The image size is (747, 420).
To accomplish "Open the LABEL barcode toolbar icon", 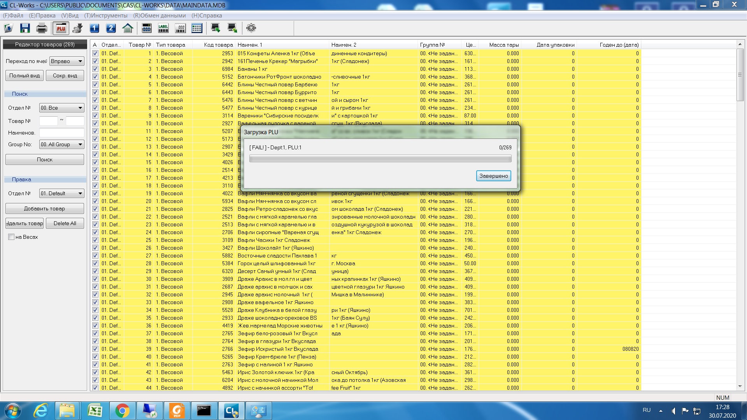I will 163,28.
